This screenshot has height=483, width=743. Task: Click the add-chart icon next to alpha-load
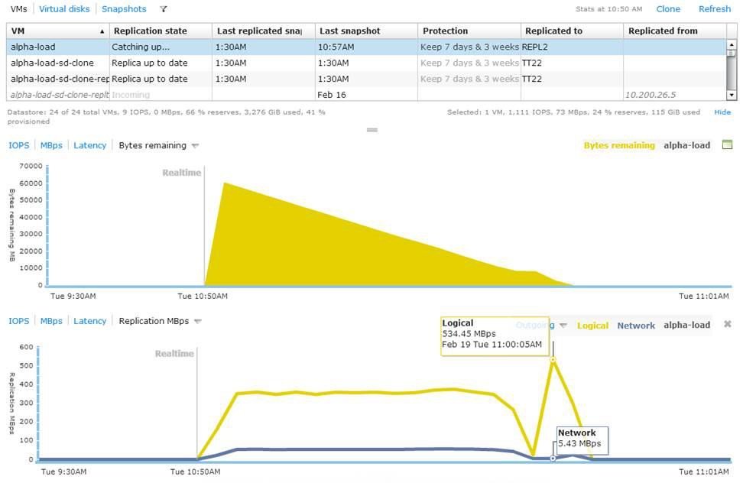pos(727,145)
